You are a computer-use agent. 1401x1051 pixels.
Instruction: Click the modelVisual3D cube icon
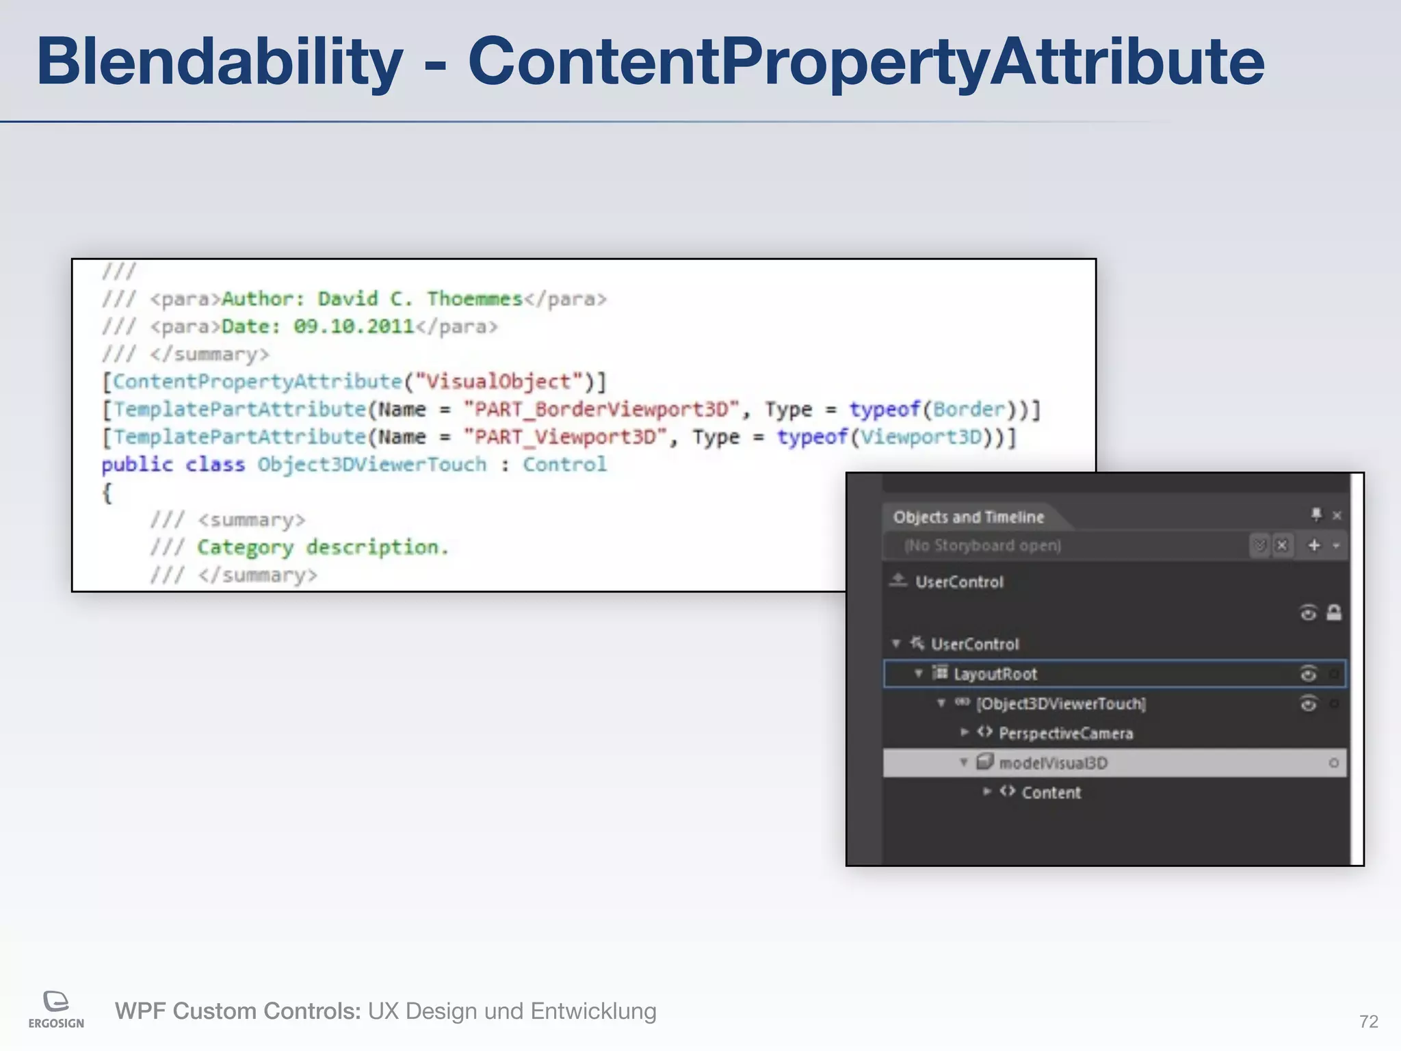click(x=984, y=761)
